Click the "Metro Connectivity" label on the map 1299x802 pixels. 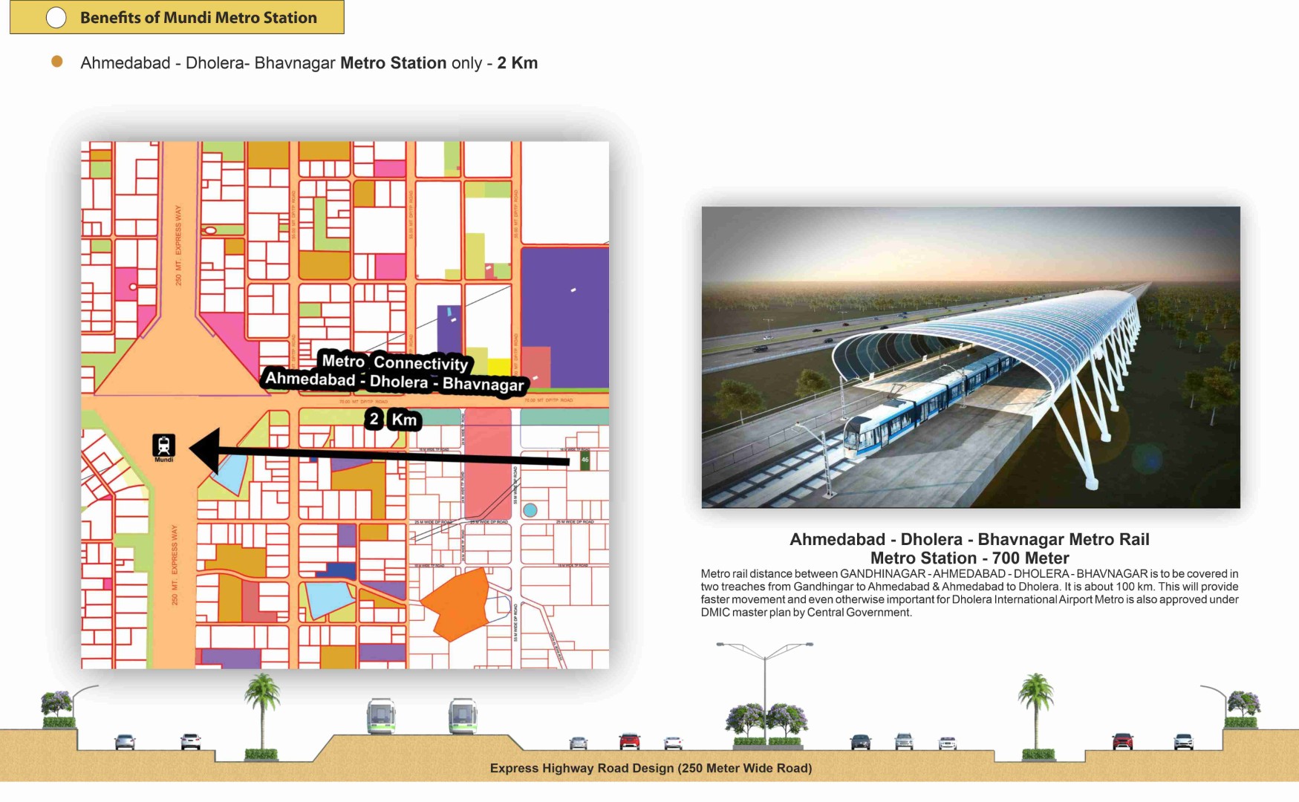click(394, 362)
